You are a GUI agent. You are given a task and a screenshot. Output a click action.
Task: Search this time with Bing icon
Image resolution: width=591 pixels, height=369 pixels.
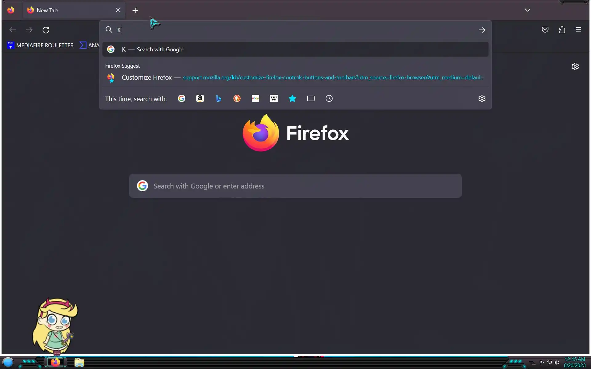(x=219, y=98)
